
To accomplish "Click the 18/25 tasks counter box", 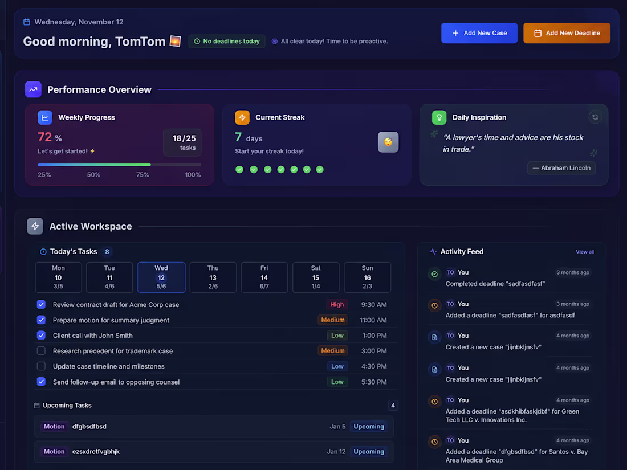I will tap(182, 142).
